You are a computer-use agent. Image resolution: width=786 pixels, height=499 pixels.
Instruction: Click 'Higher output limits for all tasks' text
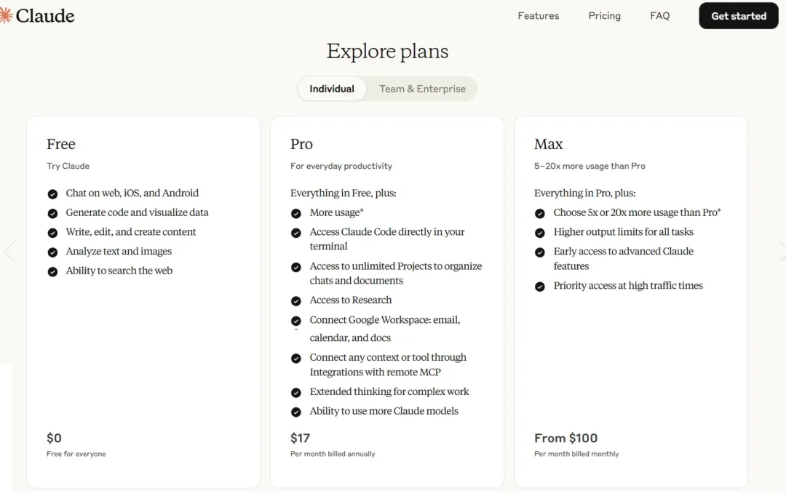tap(624, 232)
